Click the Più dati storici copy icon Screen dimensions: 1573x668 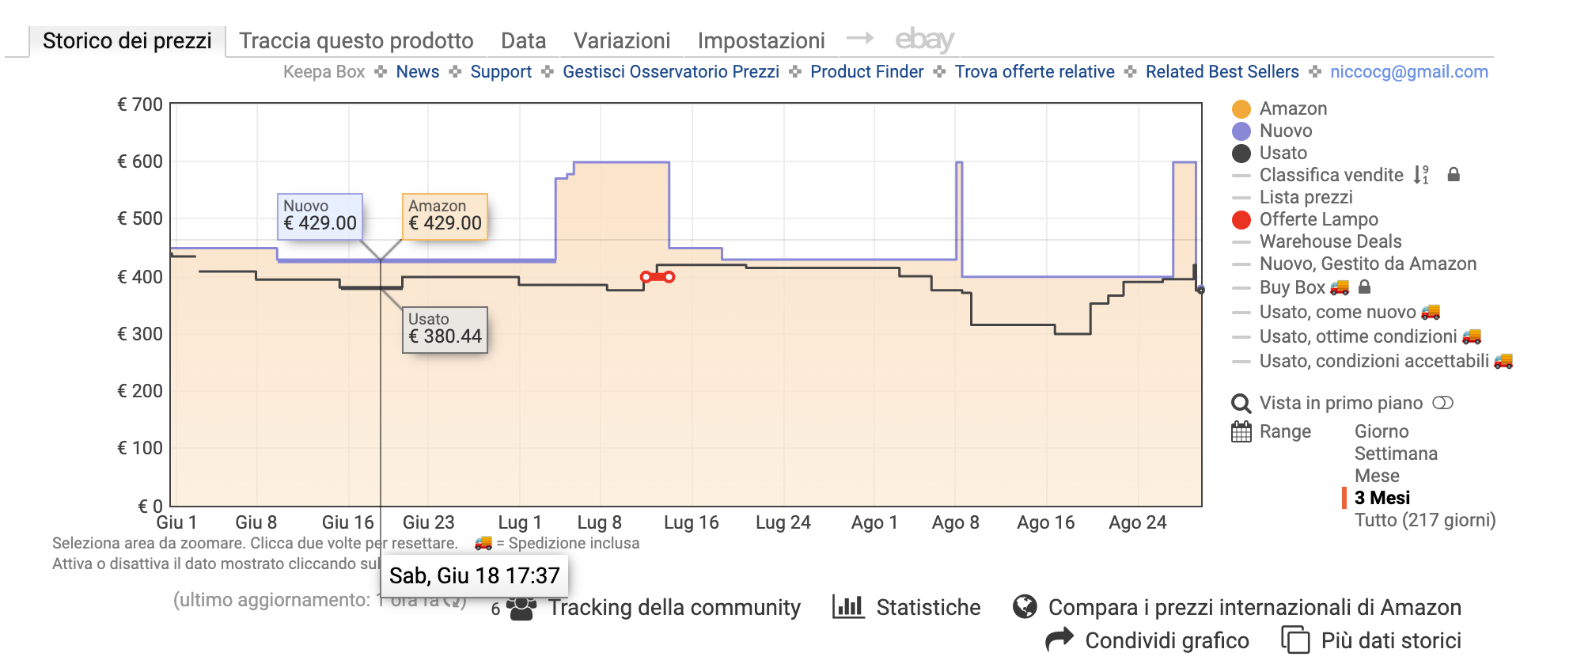click(x=1295, y=640)
